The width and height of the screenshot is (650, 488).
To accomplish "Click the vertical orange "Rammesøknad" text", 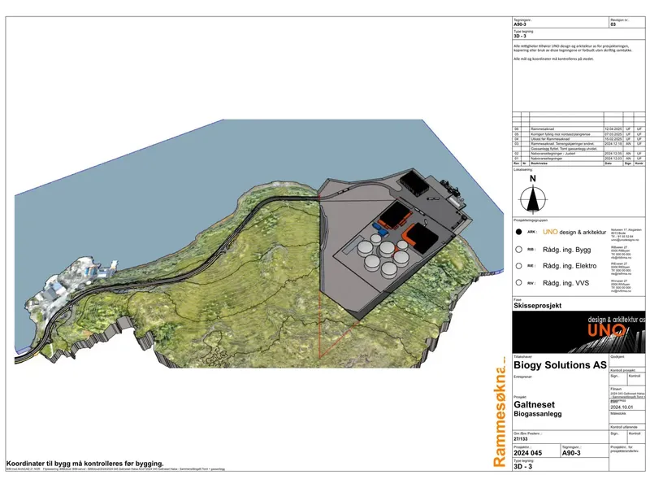I will pyautogui.click(x=500, y=412).
